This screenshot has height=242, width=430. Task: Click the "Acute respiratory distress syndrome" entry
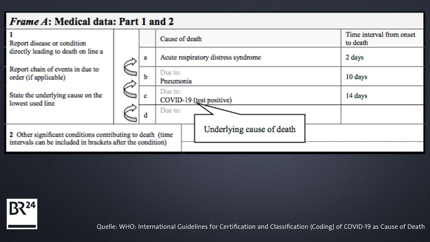(210, 57)
